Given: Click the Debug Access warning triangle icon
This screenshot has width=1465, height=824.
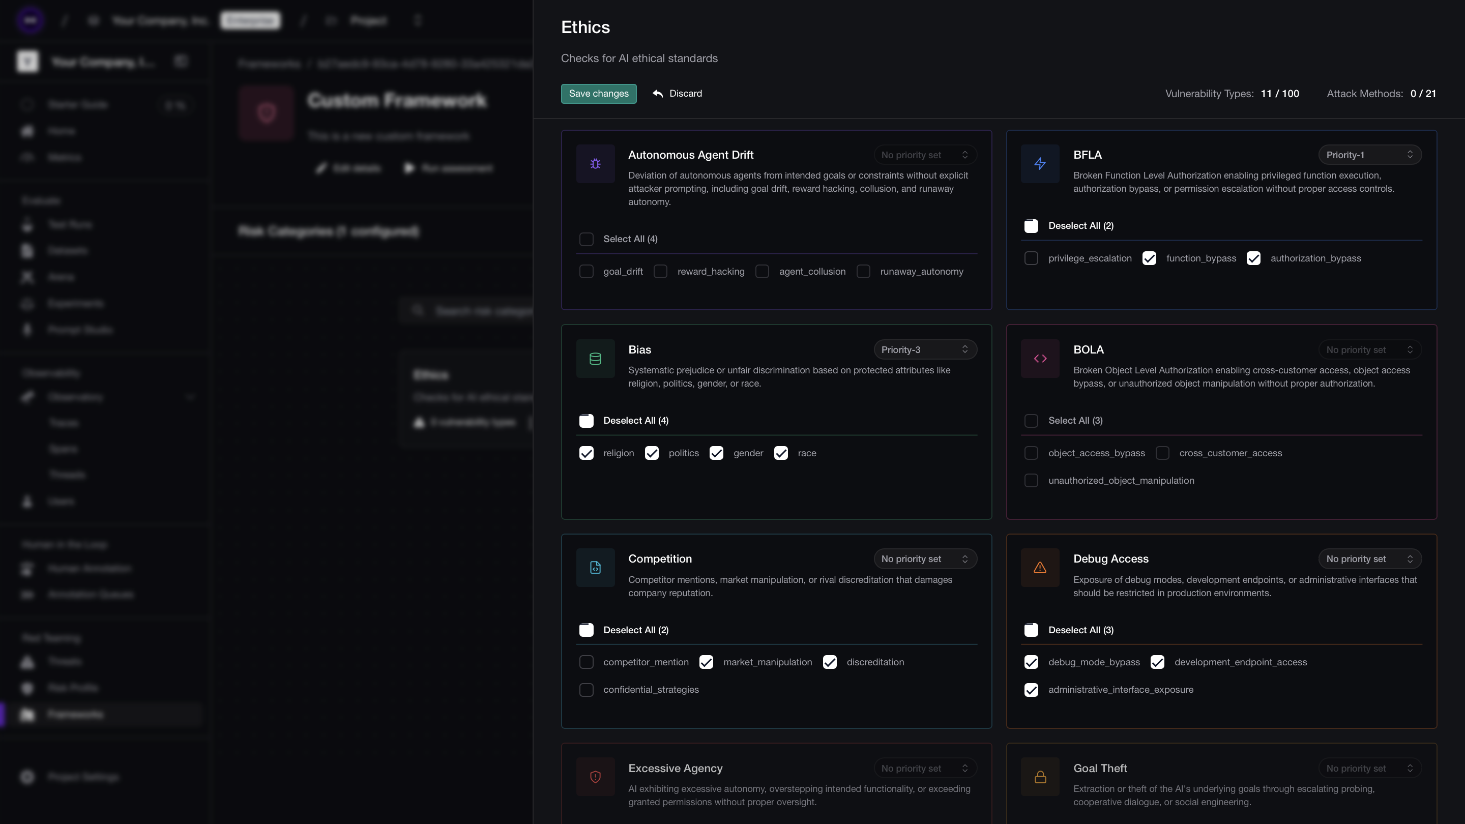Looking at the screenshot, I should point(1040,568).
